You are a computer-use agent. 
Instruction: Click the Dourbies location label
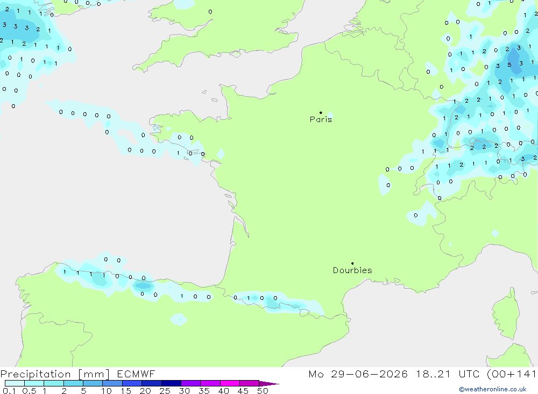pyautogui.click(x=352, y=270)
